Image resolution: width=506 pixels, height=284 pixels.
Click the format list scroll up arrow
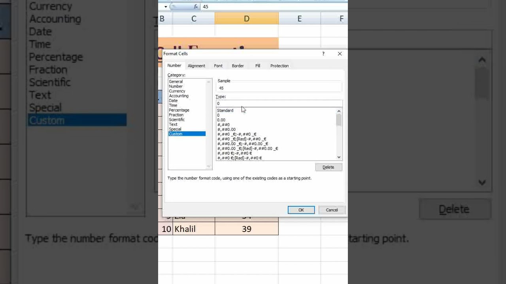[339, 112]
